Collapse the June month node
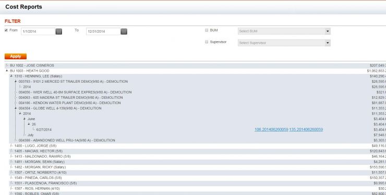The width and height of the screenshot is (386, 195). [x=25, y=119]
